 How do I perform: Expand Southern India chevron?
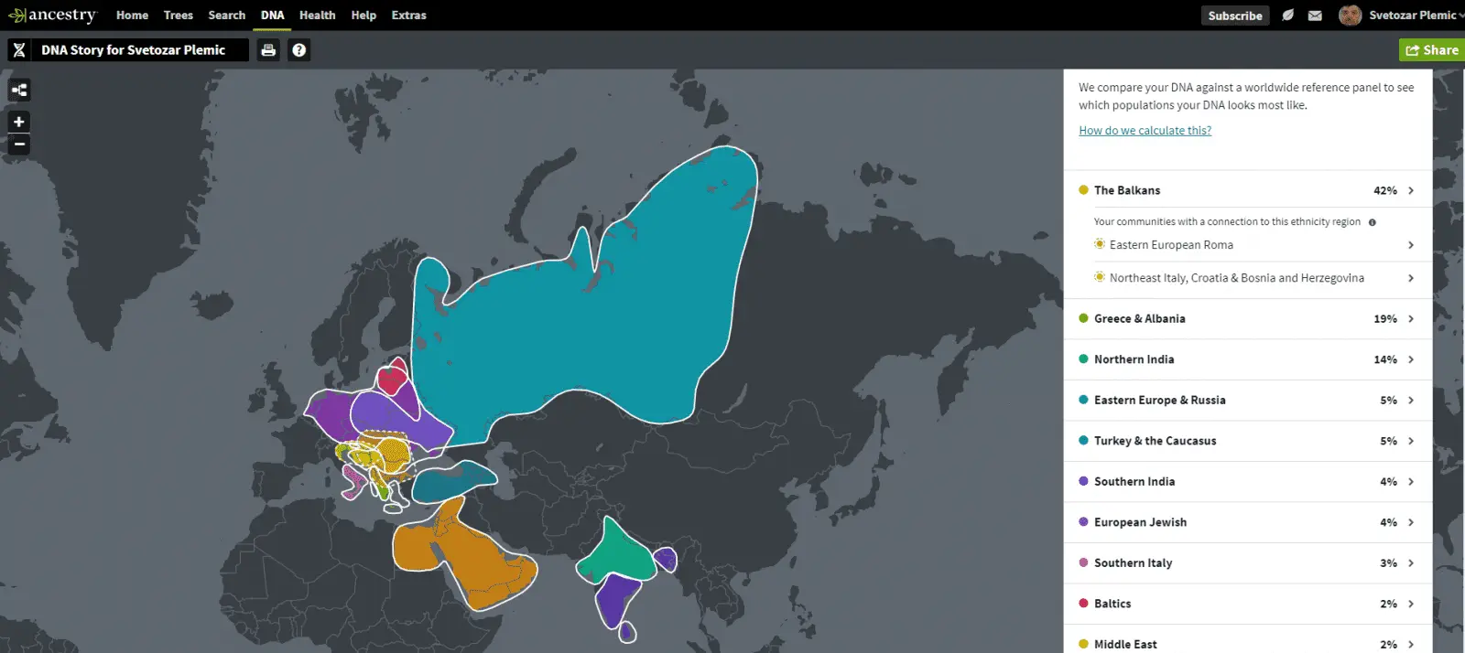click(x=1411, y=482)
